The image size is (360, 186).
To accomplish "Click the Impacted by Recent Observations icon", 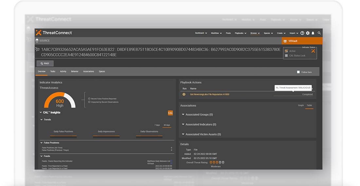I will pyautogui.click(x=89, y=102).
